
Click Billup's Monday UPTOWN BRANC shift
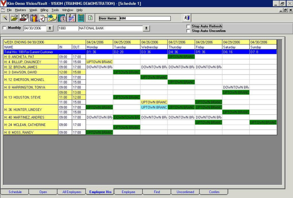99,62
